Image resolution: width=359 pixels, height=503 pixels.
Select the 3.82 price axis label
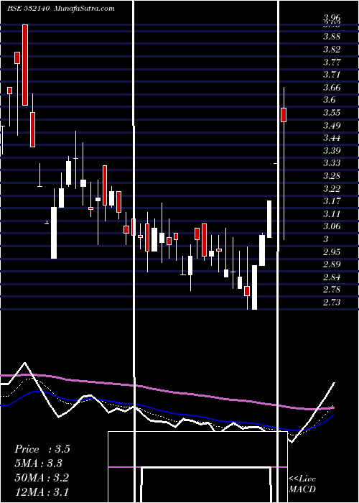[x=332, y=50]
